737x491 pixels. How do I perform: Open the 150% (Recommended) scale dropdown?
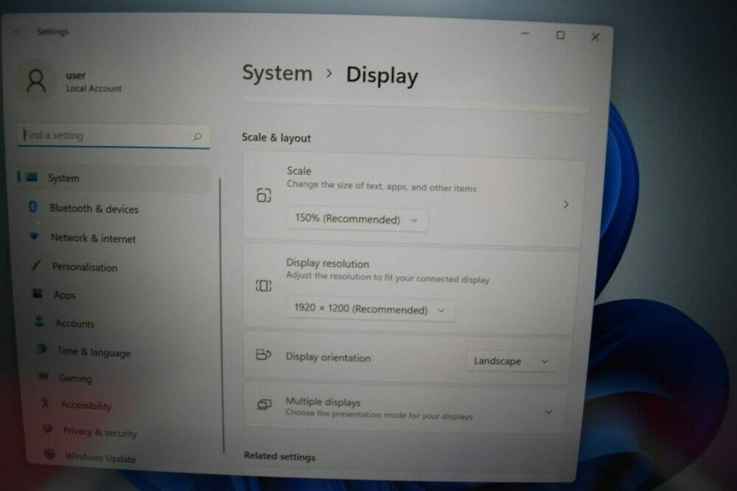357,219
